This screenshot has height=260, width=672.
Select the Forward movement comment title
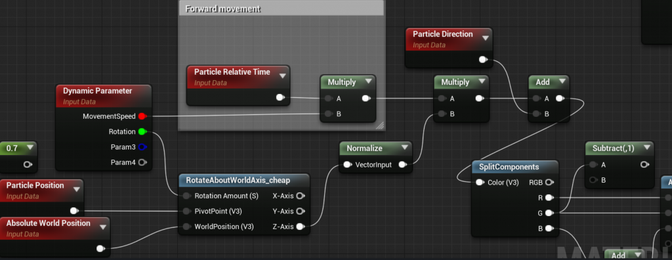(223, 9)
